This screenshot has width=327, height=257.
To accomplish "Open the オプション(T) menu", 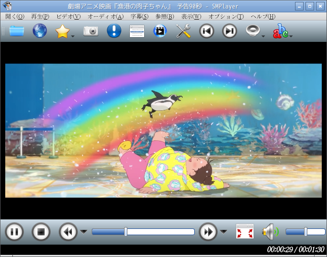I will point(226,17).
